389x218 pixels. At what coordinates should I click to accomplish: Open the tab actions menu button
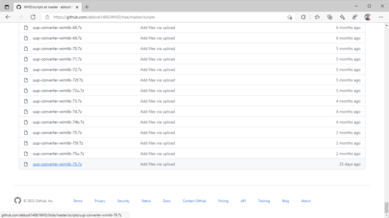[x=7, y=7]
